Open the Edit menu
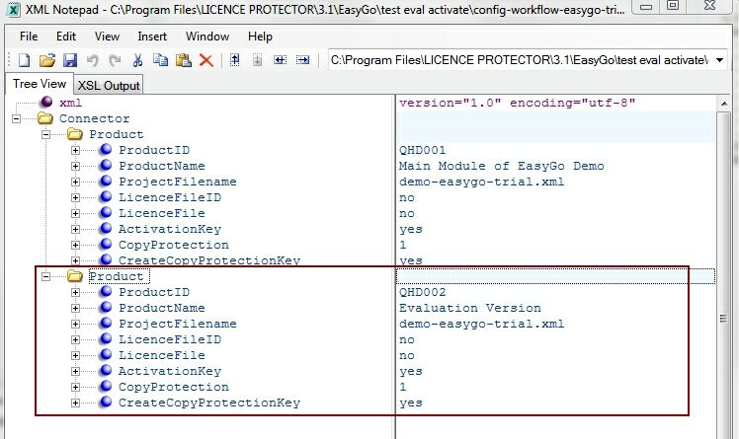The image size is (739, 439). tap(66, 37)
